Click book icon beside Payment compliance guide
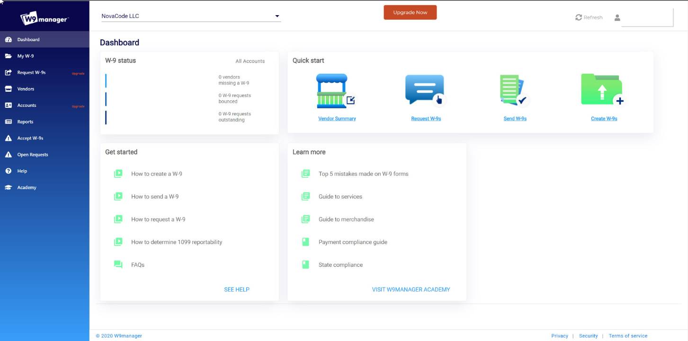The image size is (688, 341). pyautogui.click(x=305, y=242)
